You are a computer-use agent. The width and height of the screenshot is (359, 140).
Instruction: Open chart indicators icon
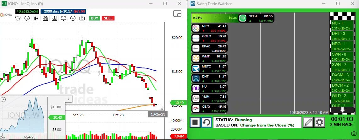(45, 18)
